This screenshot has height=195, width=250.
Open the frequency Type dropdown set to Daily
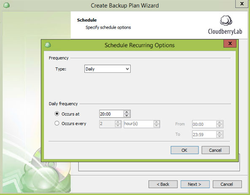click(108, 69)
